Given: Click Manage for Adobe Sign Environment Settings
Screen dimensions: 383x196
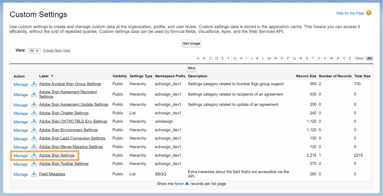Looking at the screenshot, I should [21, 130].
